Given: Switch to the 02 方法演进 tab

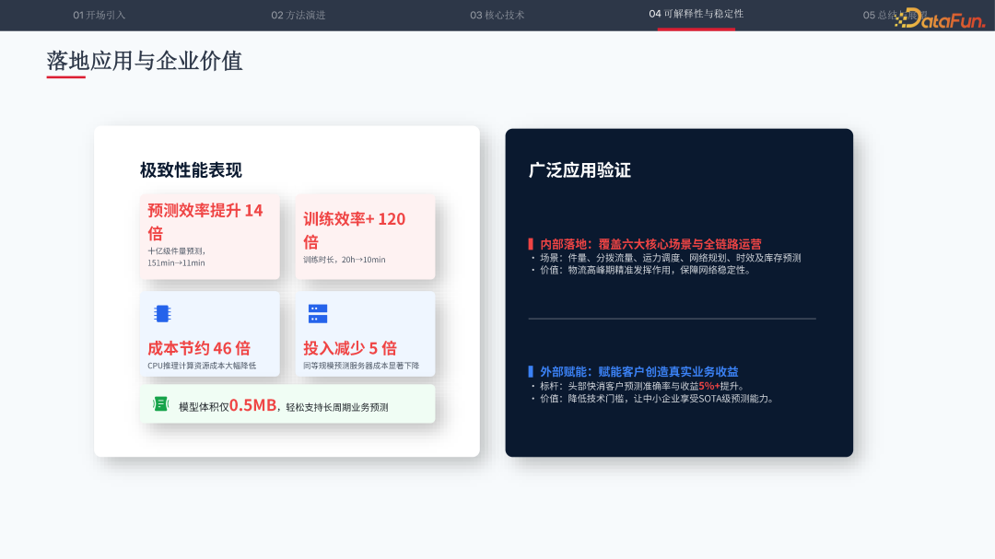Looking at the screenshot, I should (x=298, y=16).
